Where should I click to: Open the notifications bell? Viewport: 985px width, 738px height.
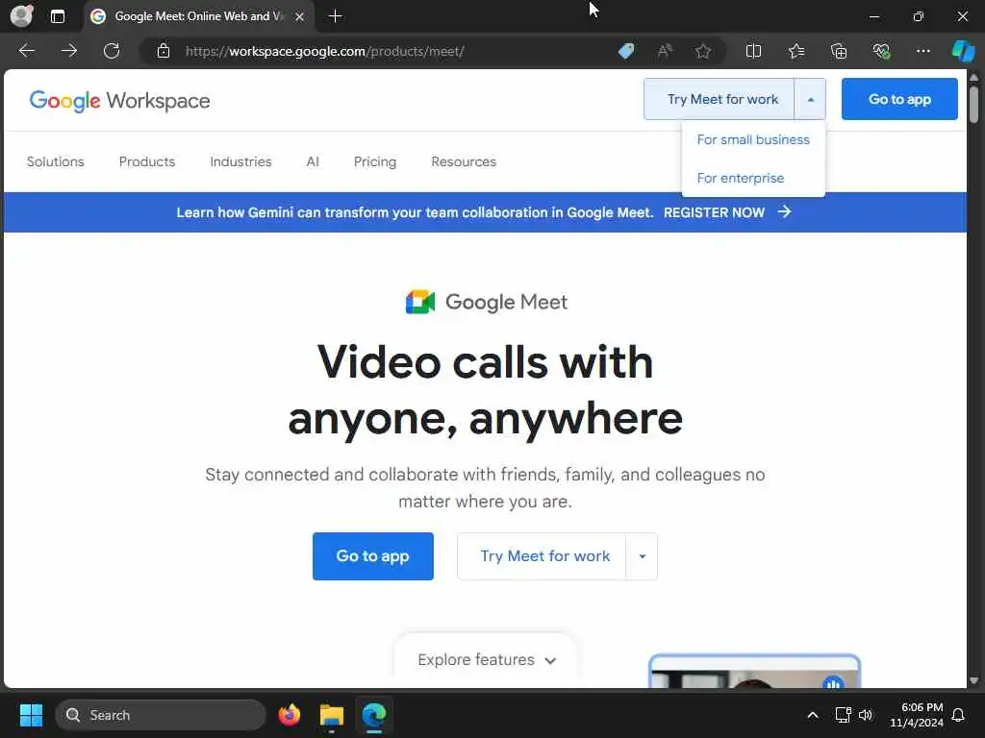click(959, 715)
